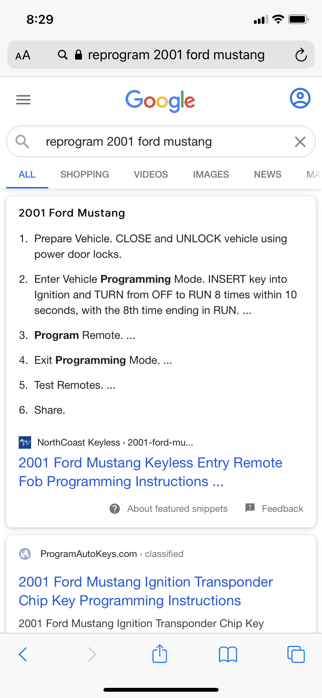This screenshot has width=322, height=698.
Task: Switch to the Videos results tab
Action: point(151,174)
